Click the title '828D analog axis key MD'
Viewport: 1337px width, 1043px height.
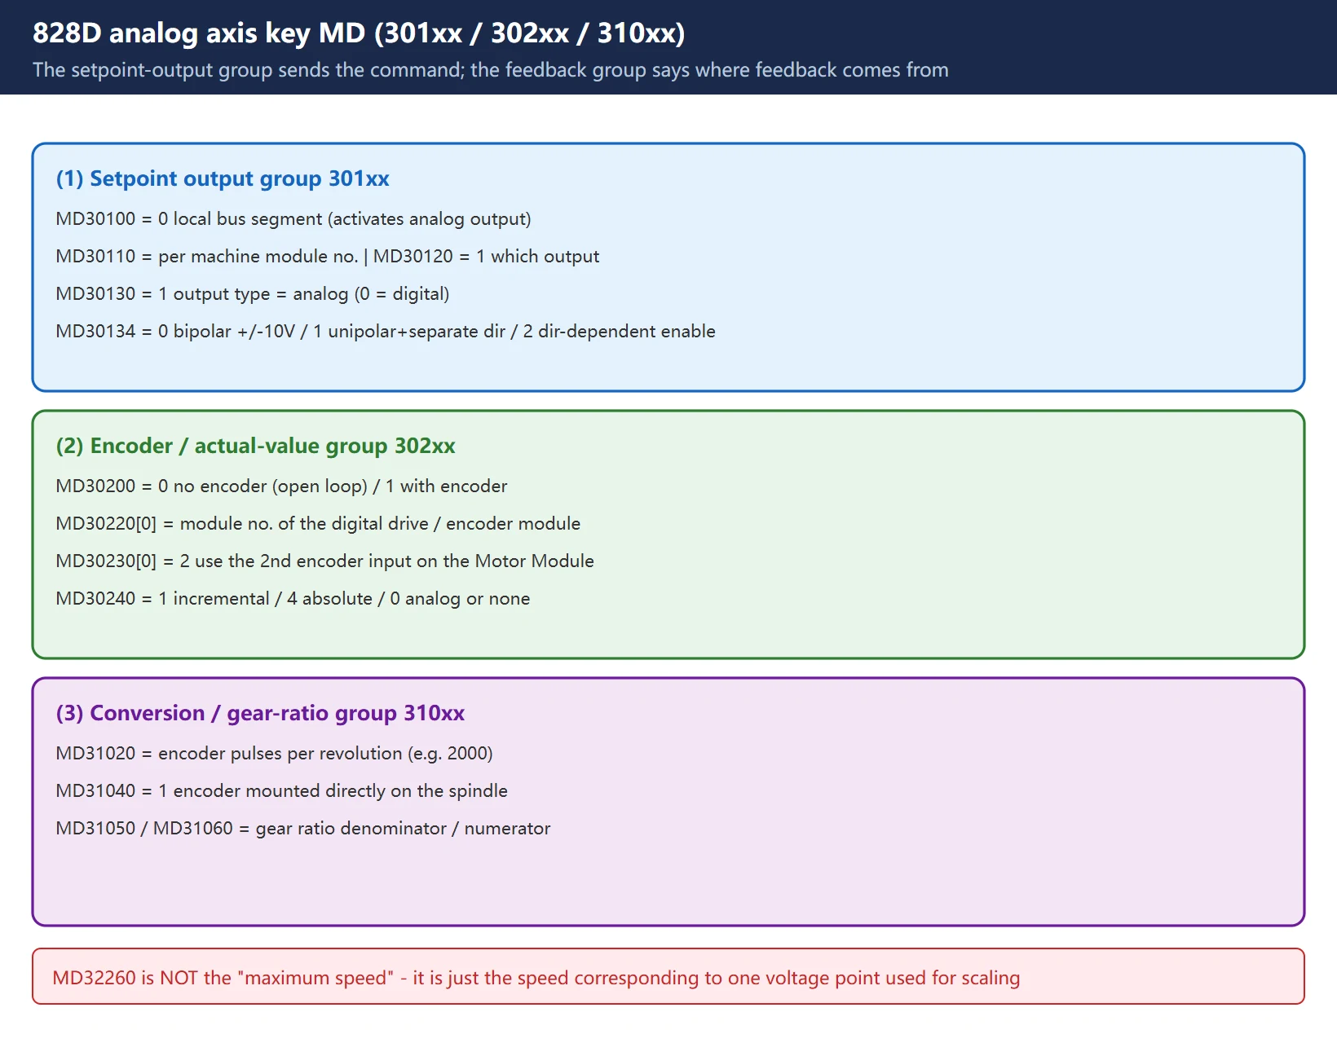(x=359, y=33)
